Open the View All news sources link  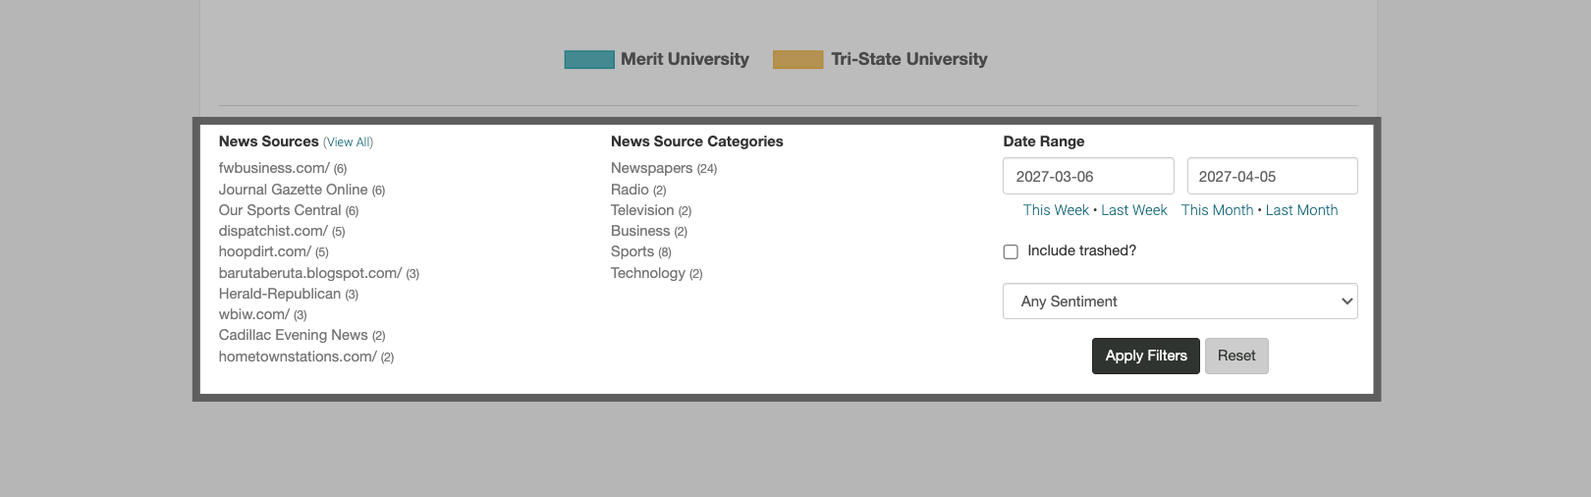(x=348, y=142)
